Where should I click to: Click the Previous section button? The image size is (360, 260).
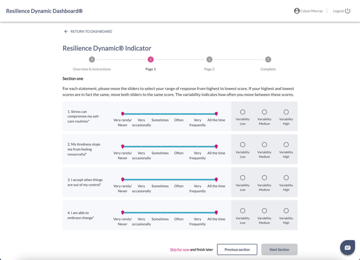237,249
